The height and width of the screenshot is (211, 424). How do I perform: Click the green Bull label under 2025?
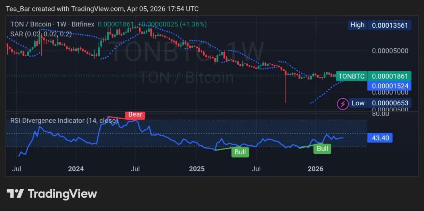pyautogui.click(x=240, y=152)
